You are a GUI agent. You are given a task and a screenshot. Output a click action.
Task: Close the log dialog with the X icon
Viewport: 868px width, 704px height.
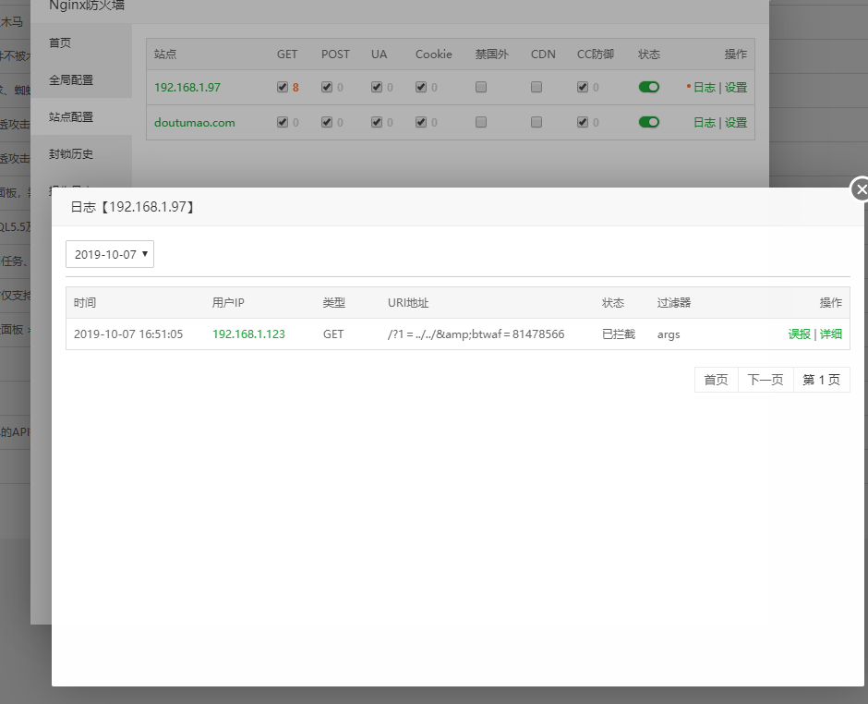861,189
